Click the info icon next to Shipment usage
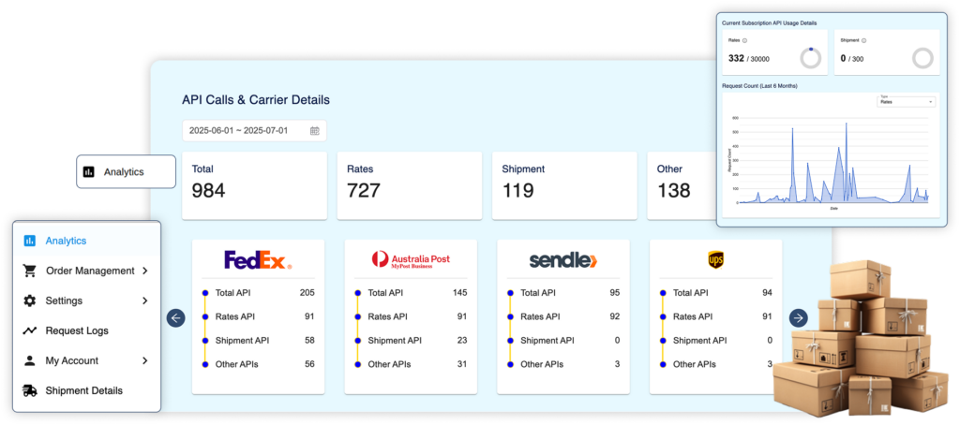The height and width of the screenshot is (425, 960). (863, 40)
